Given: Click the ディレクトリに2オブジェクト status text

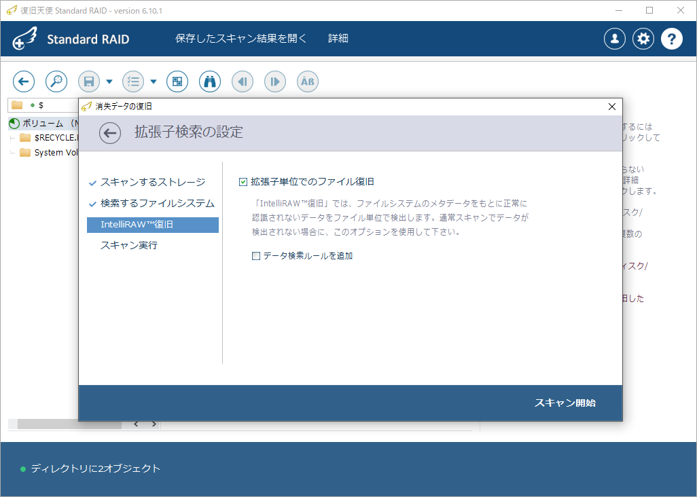Looking at the screenshot, I should (x=96, y=468).
